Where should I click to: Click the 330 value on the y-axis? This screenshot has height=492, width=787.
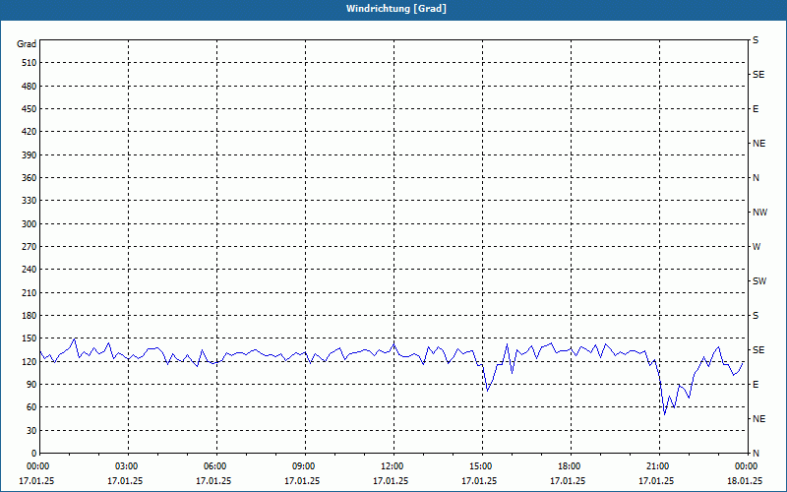(x=30, y=201)
